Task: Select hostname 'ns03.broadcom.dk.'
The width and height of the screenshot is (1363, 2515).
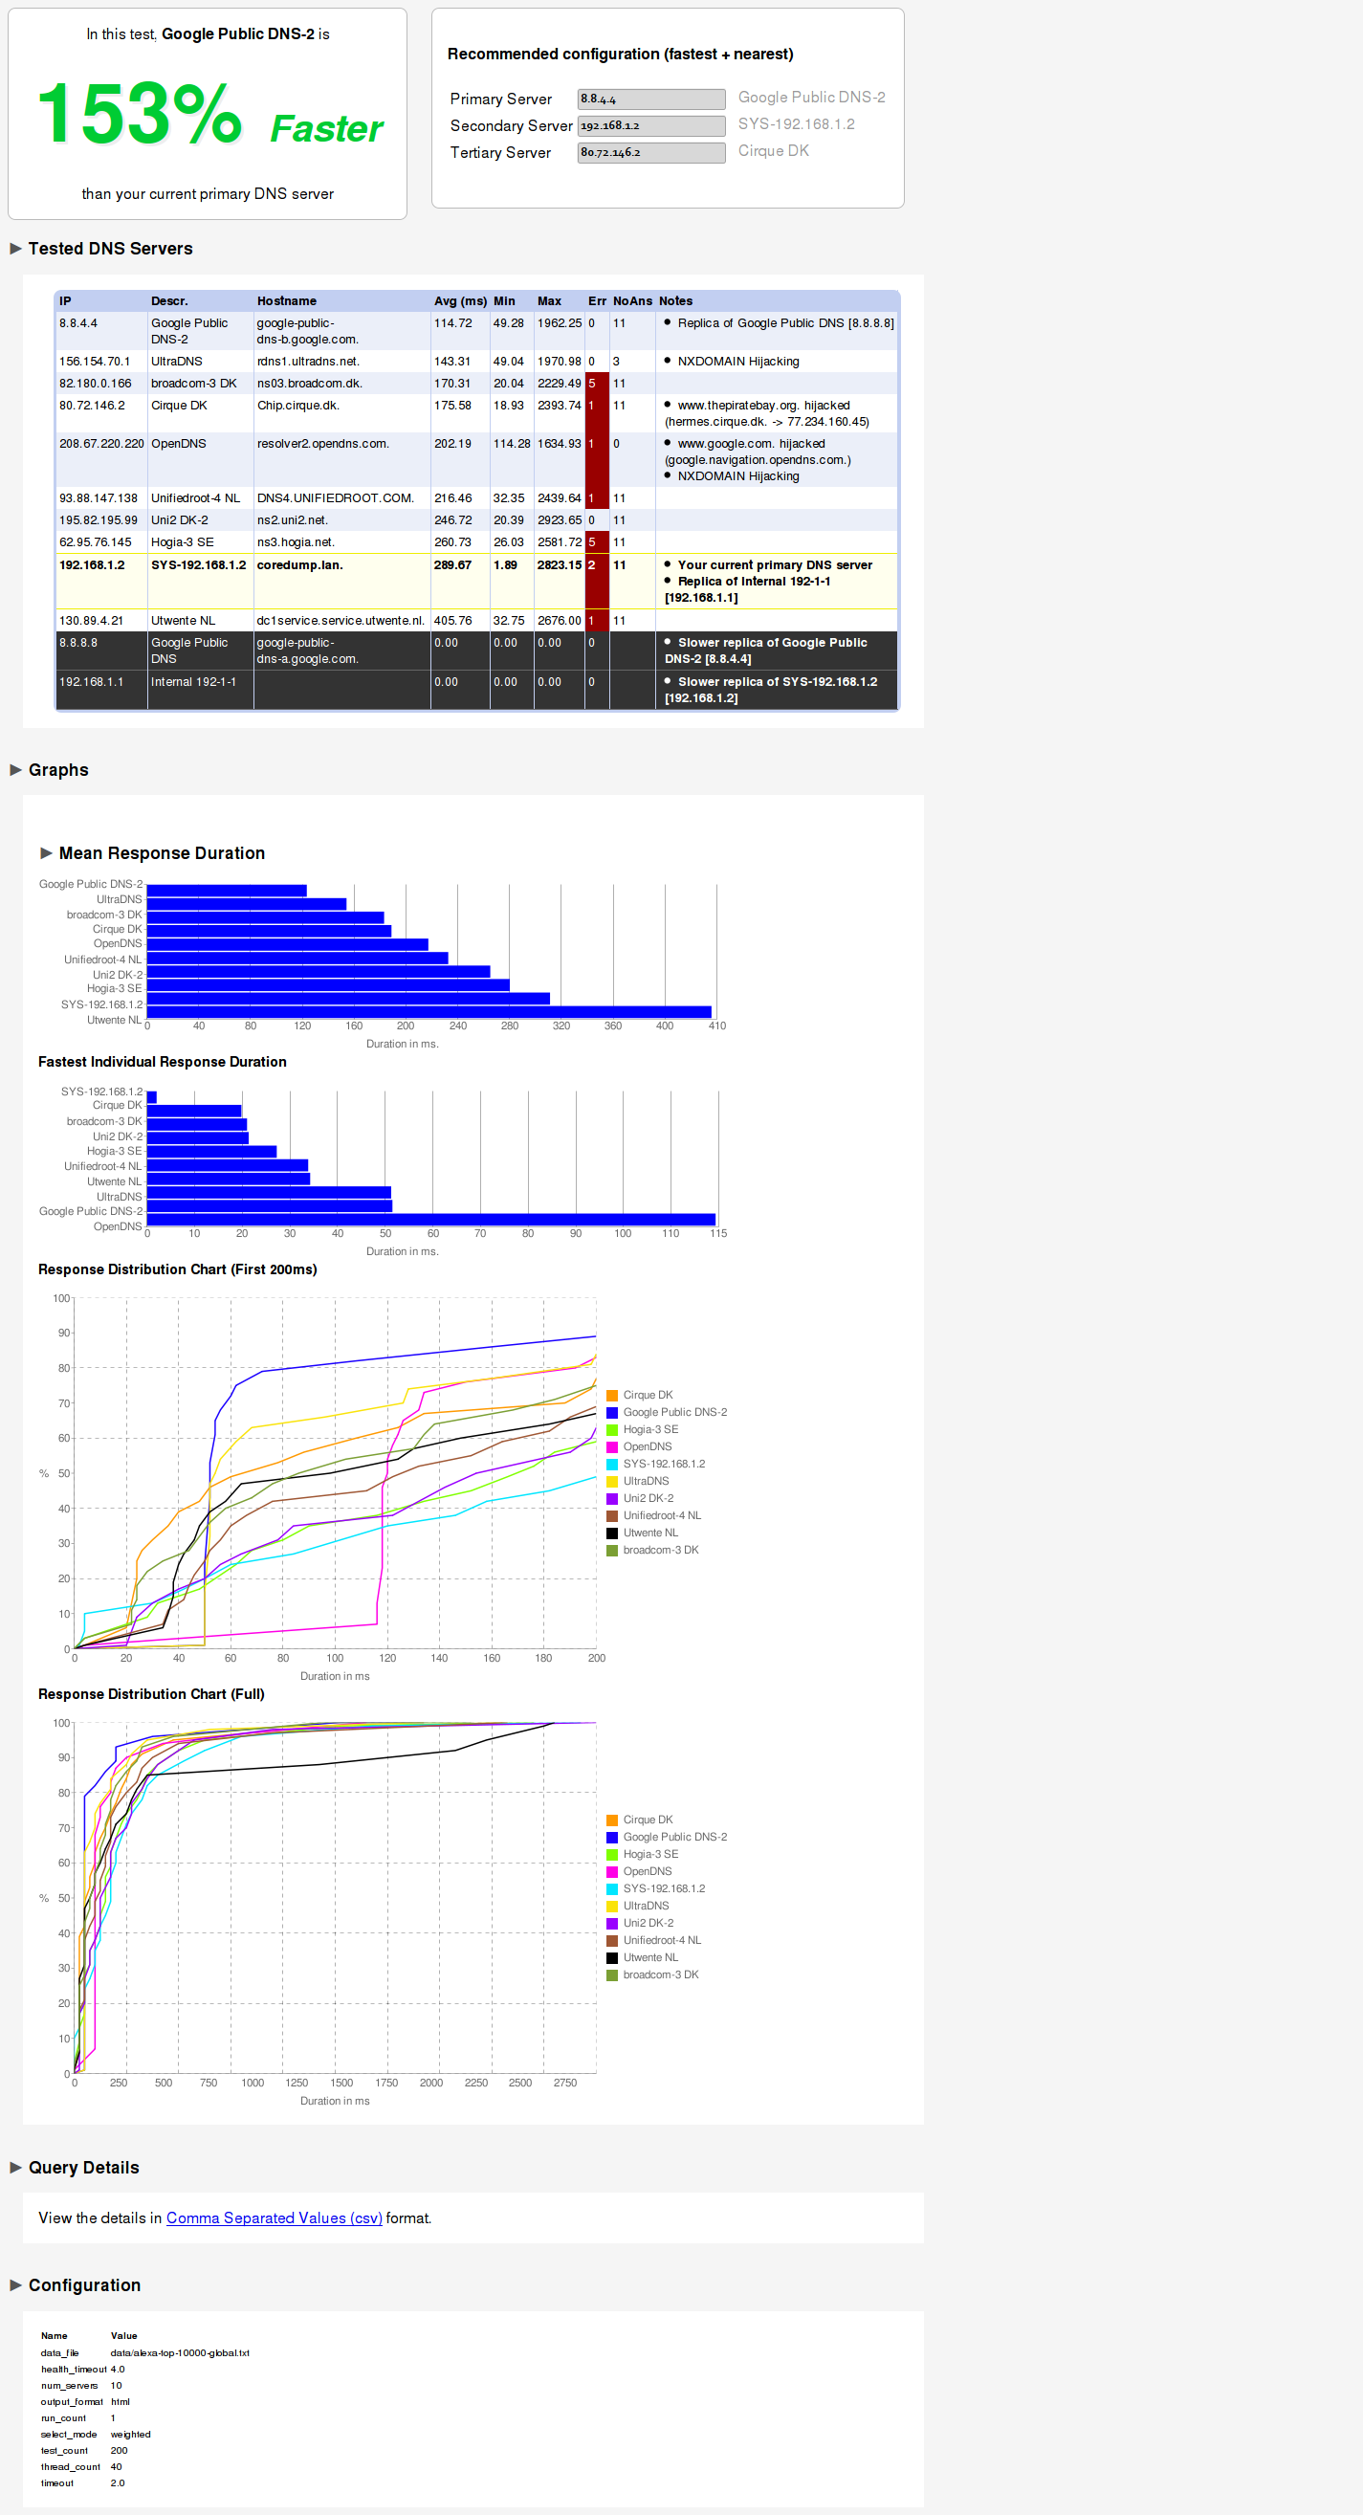Action: pos(310,384)
